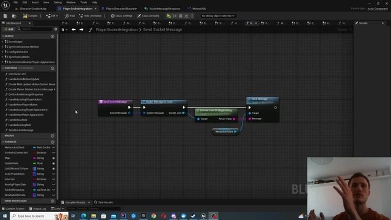391x220 pixels.
Task: Click the Find toolbar button
Action: (70, 16)
